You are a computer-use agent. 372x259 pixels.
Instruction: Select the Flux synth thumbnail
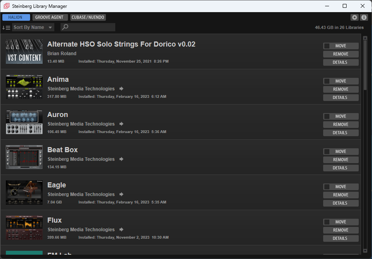pyautogui.click(x=24, y=227)
